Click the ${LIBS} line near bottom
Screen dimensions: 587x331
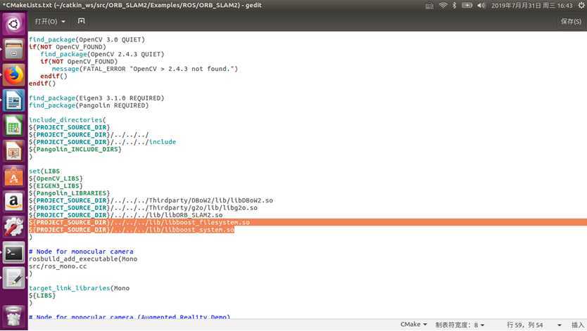(42, 295)
